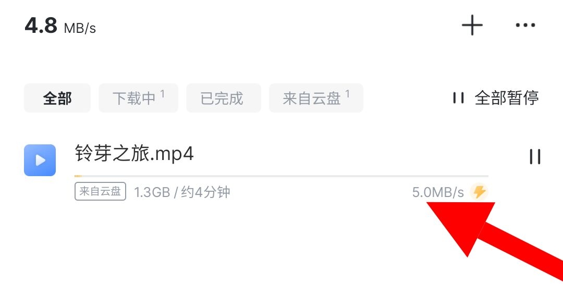This screenshot has height=308, width=563.
Task: Open the 已完成 tab
Action: point(223,98)
